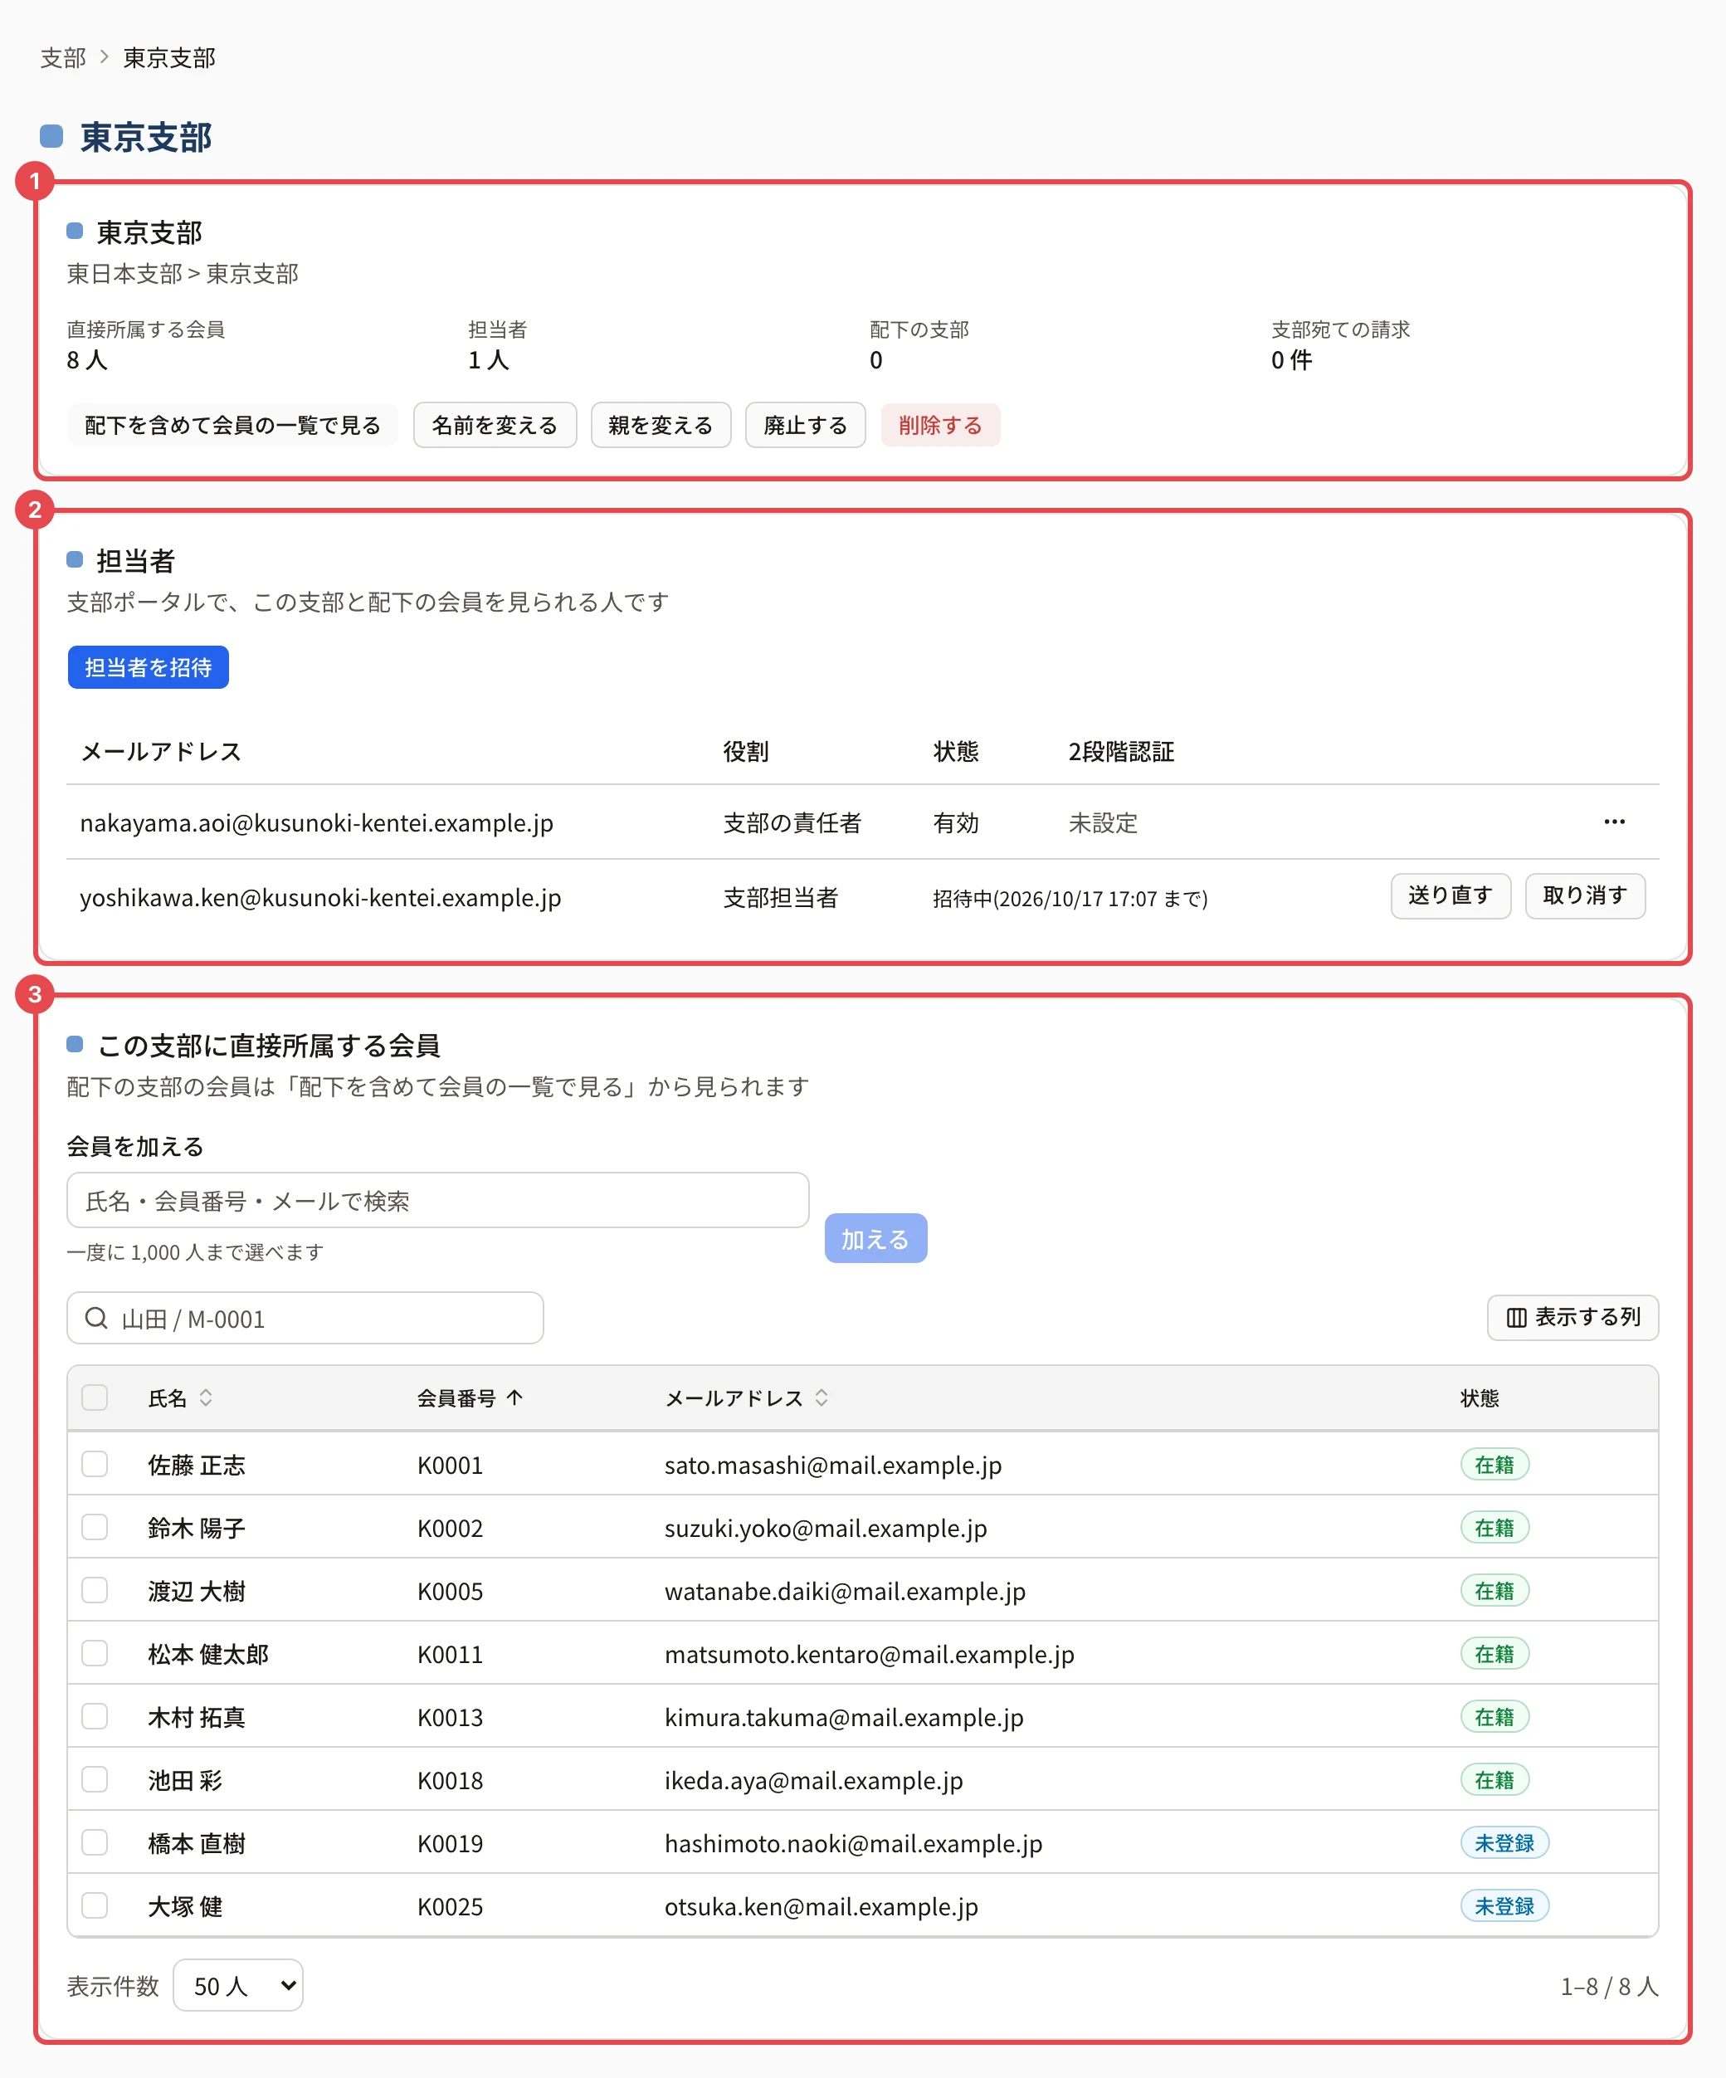Select the checkbox for 鈴木 陽子
The height and width of the screenshot is (2078, 1726).
(x=95, y=1527)
